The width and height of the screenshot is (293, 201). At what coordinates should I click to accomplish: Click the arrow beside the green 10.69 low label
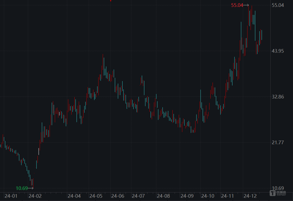(31, 188)
